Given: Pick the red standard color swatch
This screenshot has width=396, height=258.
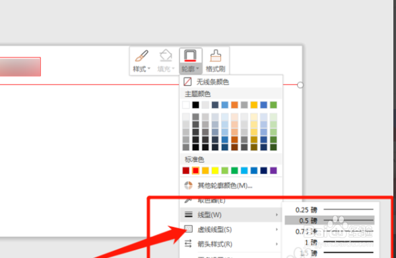Looking at the screenshot, I should pos(195,171).
